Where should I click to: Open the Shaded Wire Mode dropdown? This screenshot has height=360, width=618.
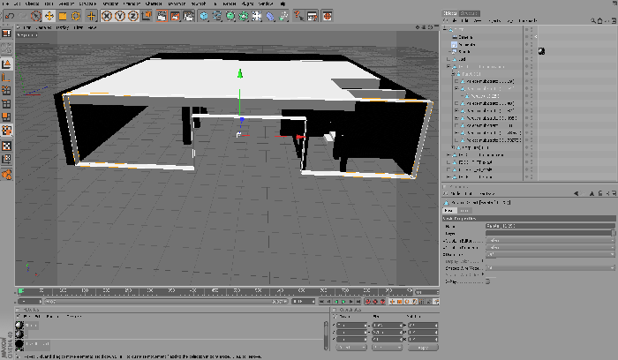point(550,268)
